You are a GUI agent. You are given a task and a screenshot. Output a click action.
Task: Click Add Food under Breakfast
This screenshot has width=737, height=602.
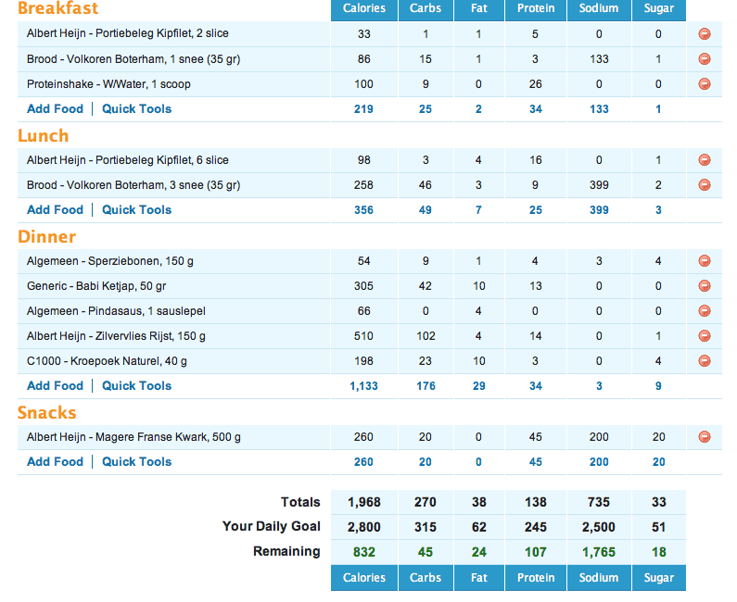[x=55, y=109]
